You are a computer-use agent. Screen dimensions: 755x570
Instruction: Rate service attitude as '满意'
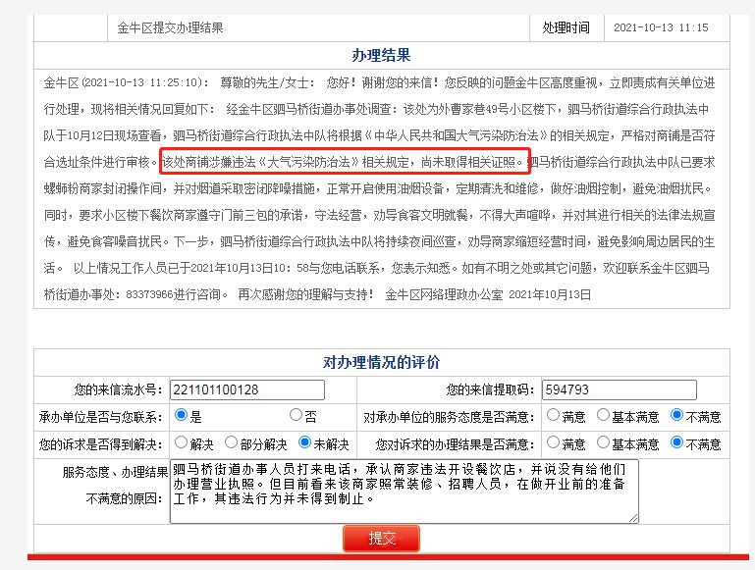pyautogui.click(x=554, y=416)
